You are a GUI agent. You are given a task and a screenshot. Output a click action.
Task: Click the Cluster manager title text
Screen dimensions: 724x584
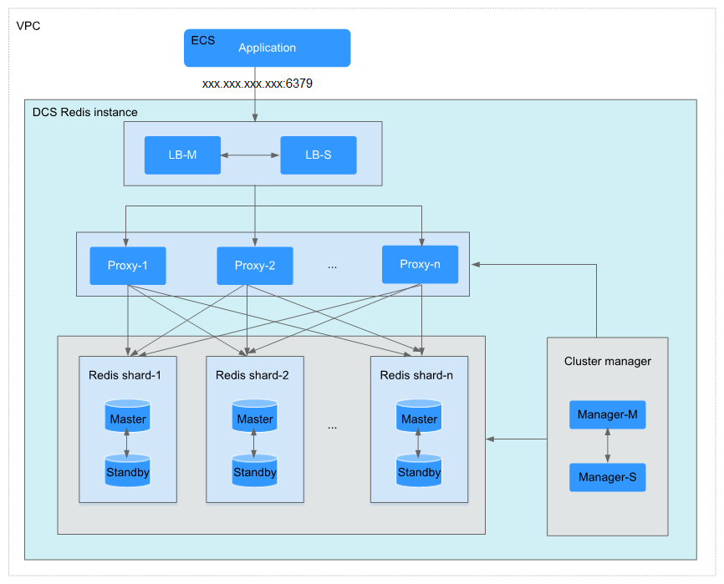pos(607,361)
